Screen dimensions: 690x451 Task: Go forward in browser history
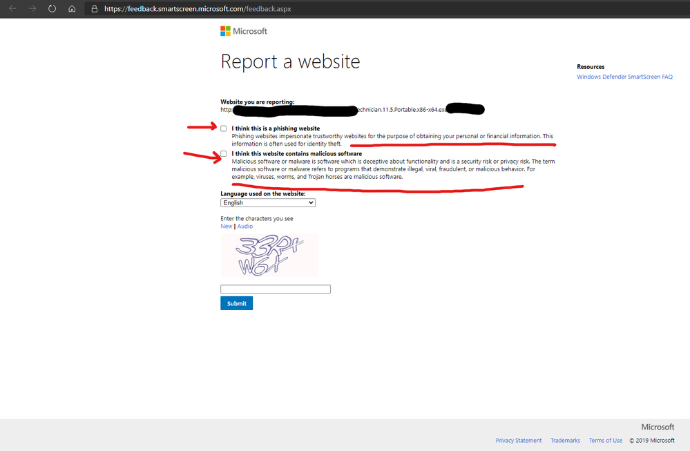point(32,9)
